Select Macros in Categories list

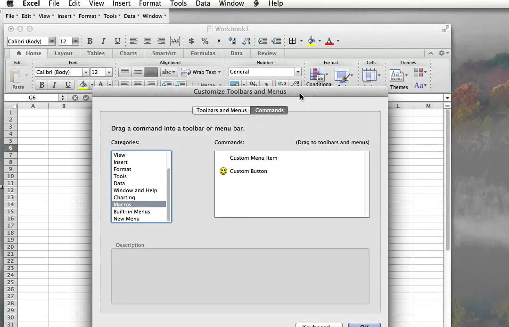coord(139,204)
